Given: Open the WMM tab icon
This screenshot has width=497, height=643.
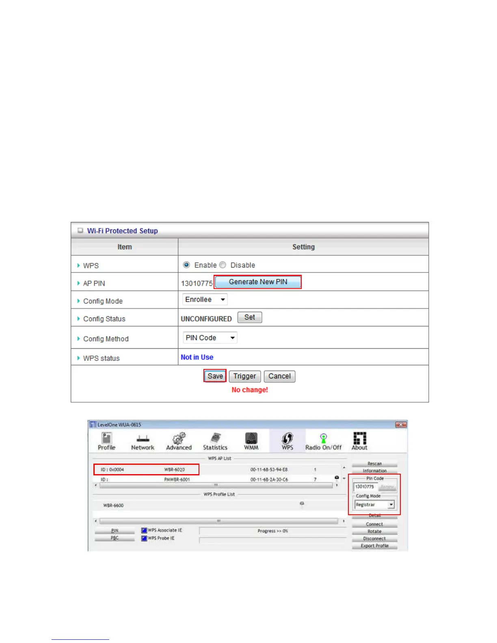Looking at the screenshot, I should [251, 441].
